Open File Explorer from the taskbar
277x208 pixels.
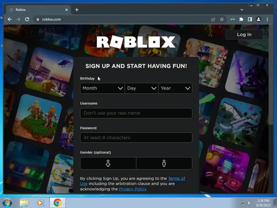click(x=24, y=203)
